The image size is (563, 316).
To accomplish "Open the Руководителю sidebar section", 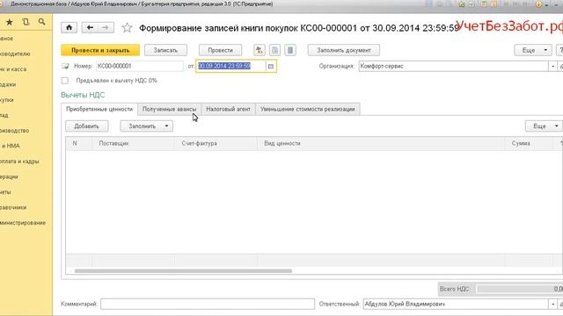I will [x=15, y=54].
